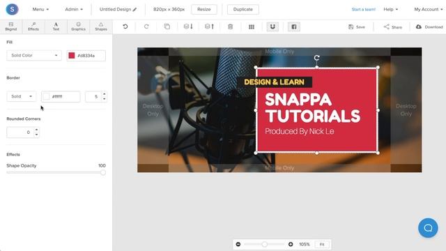The height and width of the screenshot is (251, 446).
Task: Increase border width with up arrow
Action: click(x=105, y=94)
